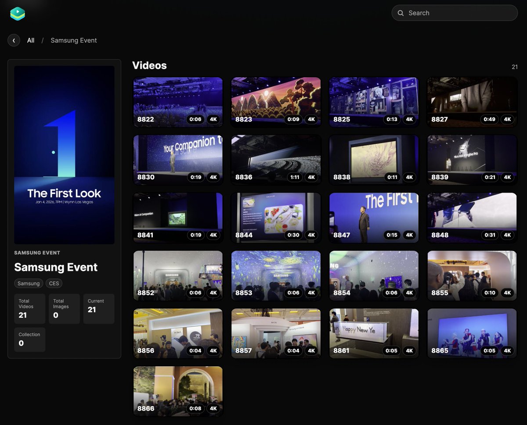Image resolution: width=527 pixels, height=425 pixels.
Task: Click the 0:08 duration badge
Action: pyautogui.click(x=195, y=408)
